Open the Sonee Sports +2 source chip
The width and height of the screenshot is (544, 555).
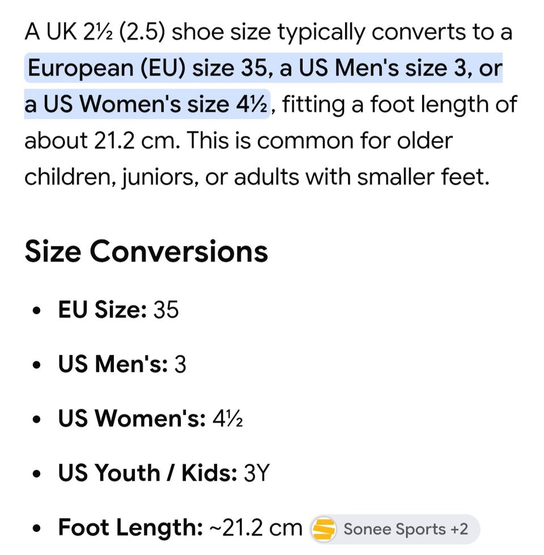395,529
